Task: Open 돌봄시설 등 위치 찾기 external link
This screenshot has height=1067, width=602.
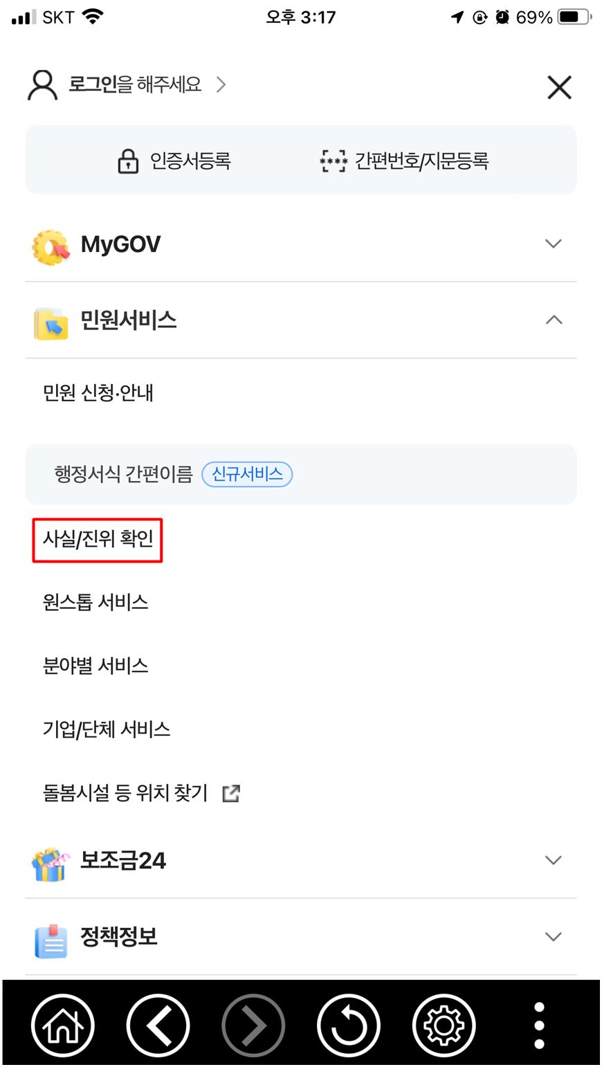Action: (141, 793)
